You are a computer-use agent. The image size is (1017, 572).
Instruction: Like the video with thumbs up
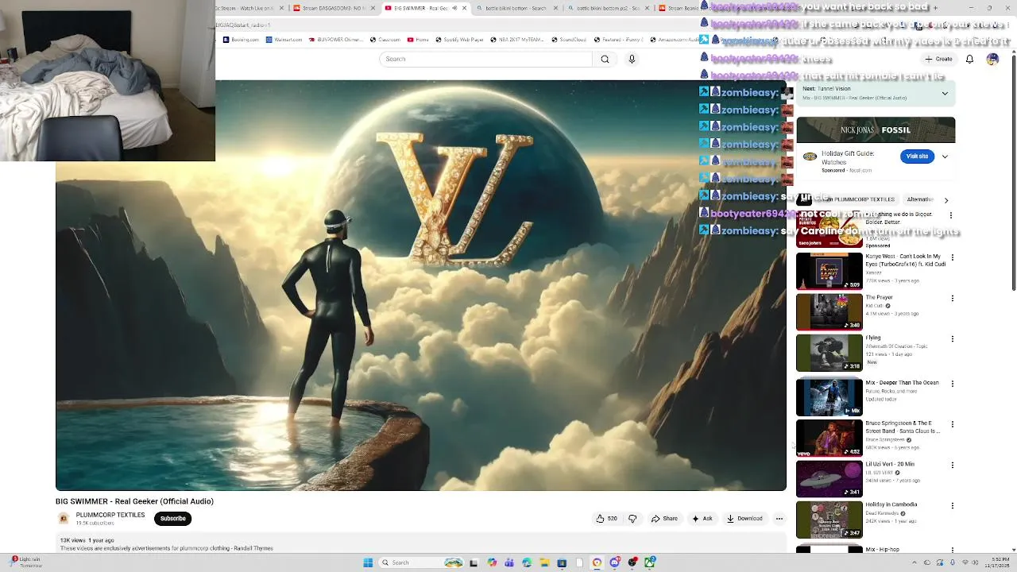click(606, 519)
